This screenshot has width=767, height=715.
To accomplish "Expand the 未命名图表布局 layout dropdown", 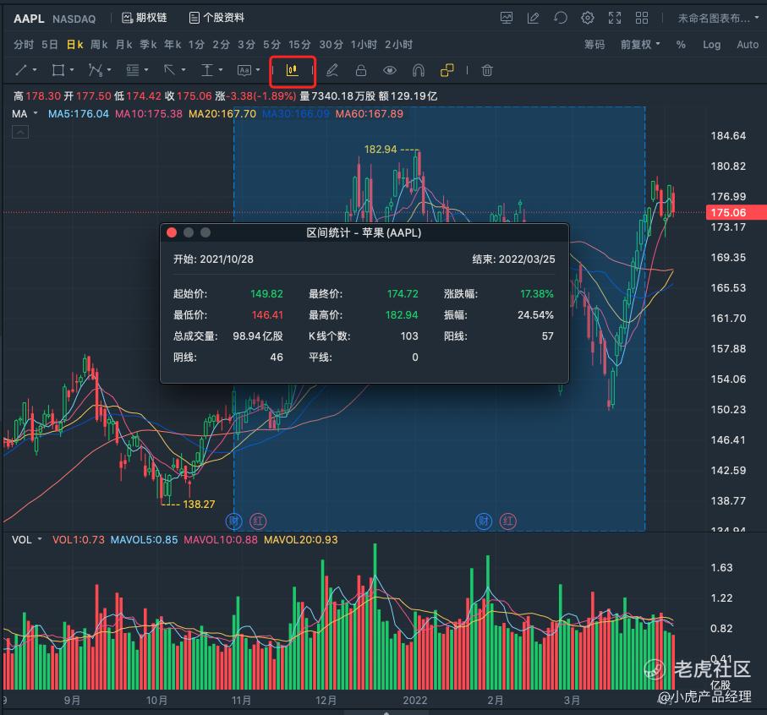I will pyautogui.click(x=718, y=18).
